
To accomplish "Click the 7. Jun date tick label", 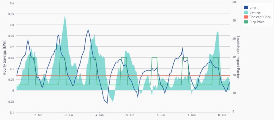I will pyautogui.click(x=191, y=115).
